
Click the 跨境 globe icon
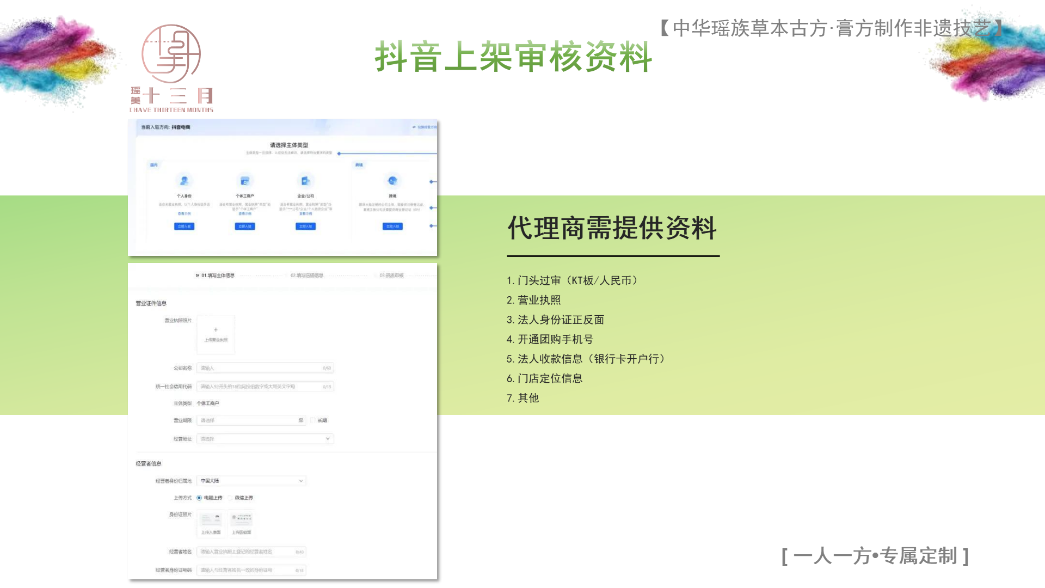(x=392, y=181)
